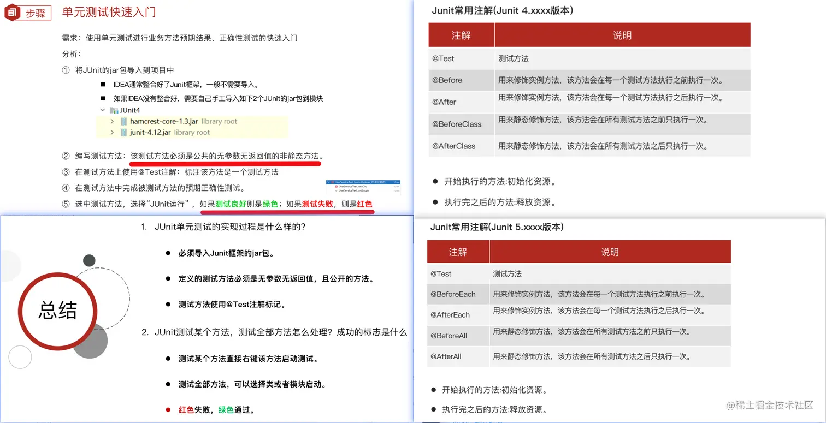Click the document icon beside 步骤 badge
Image resolution: width=826 pixels, height=423 pixels.
click(x=11, y=13)
